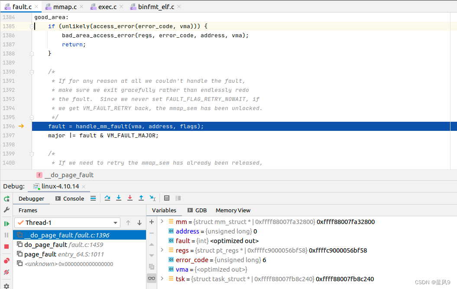
Task: Expand the tsk variable node
Action: (162, 279)
